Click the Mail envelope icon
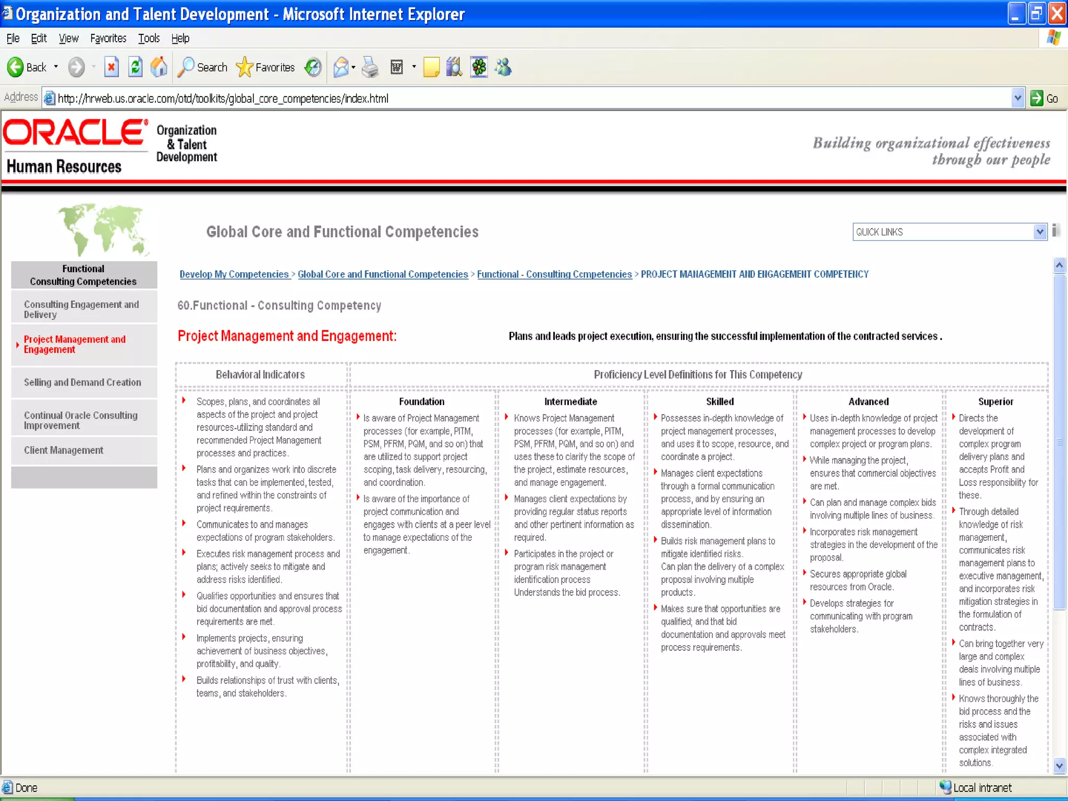The image size is (1068, 801). (x=341, y=67)
